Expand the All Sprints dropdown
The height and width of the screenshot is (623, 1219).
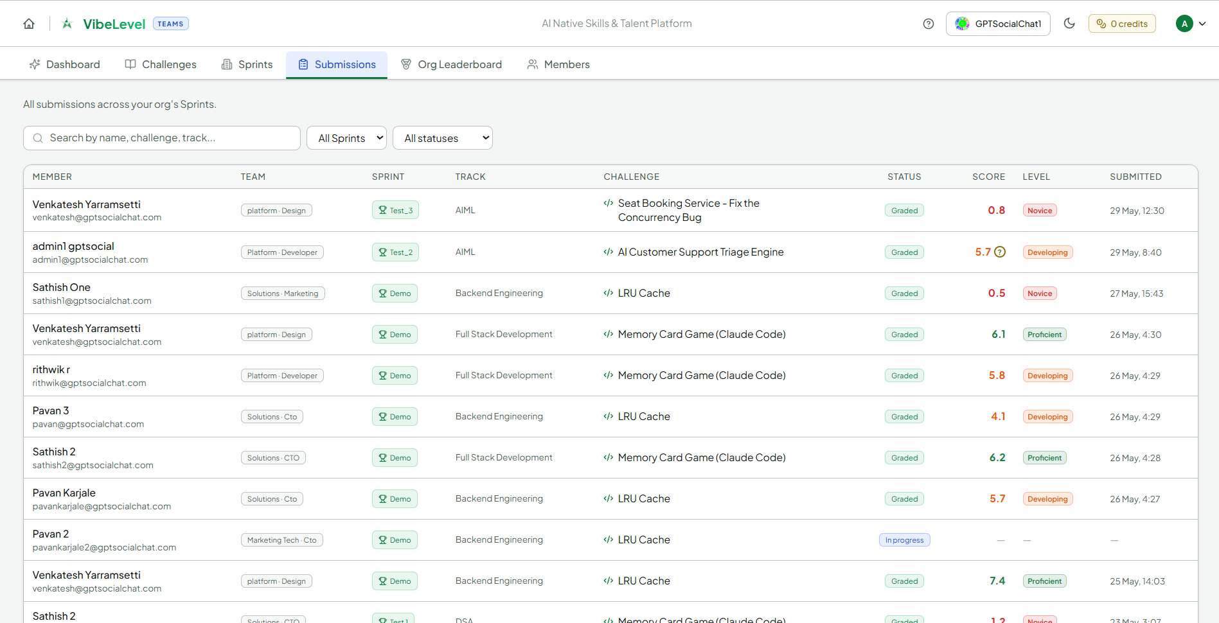(347, 138)
